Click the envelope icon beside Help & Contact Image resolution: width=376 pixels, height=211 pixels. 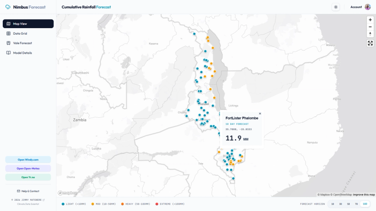[x=18, y=191]
